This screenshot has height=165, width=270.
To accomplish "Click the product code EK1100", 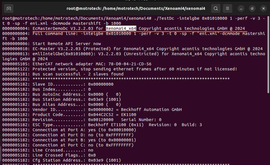I will tap(129, 115).
